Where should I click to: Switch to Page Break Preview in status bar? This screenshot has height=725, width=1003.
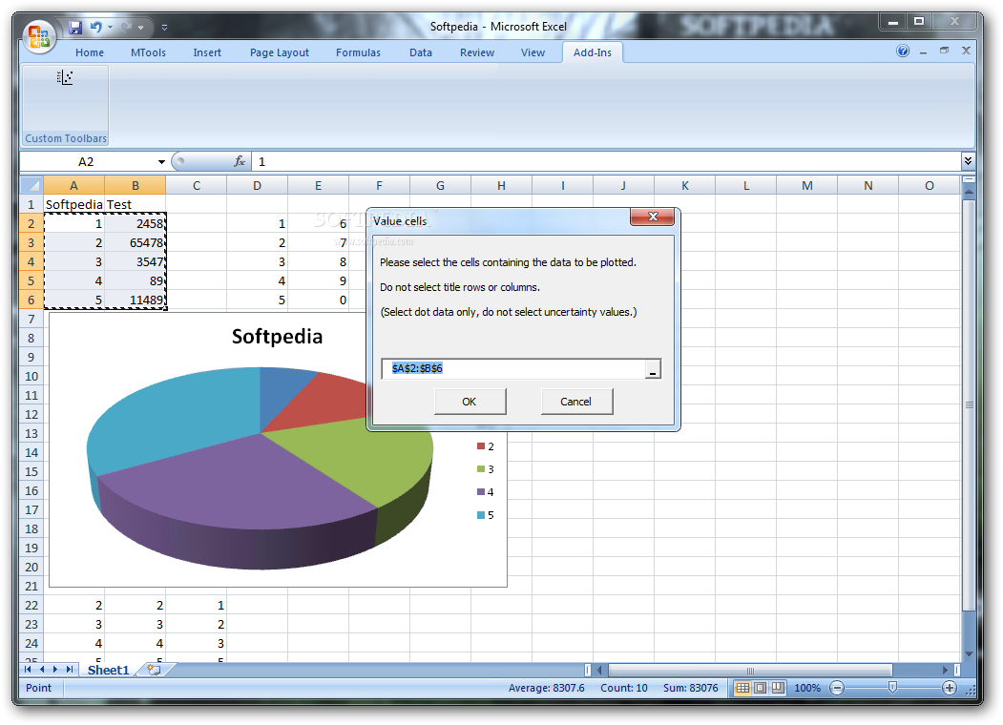(x=778, y=688)
